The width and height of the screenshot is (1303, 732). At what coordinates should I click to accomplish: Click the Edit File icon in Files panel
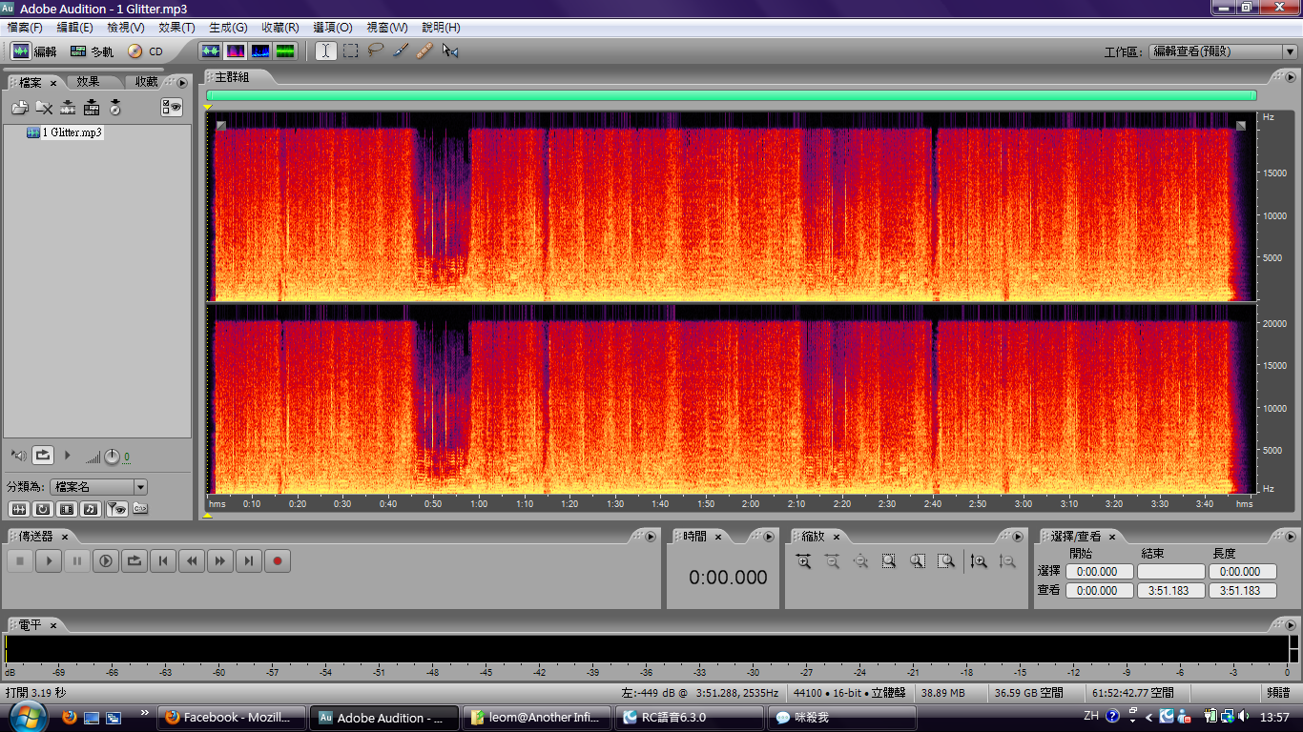[68, 108]
